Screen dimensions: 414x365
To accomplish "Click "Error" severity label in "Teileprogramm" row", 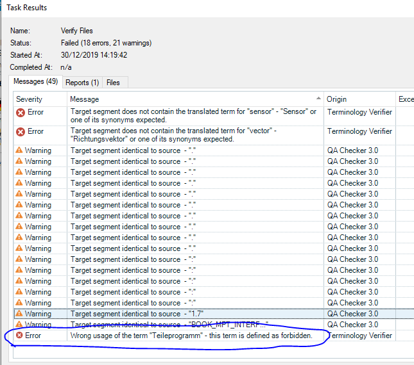I will [33, 336].
